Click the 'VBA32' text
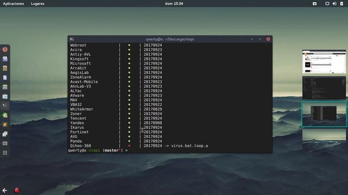 (x=76, y=105)
